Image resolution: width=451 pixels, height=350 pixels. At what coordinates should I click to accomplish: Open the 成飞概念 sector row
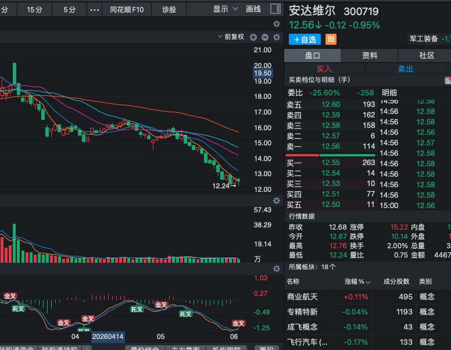tap(367, 327)
